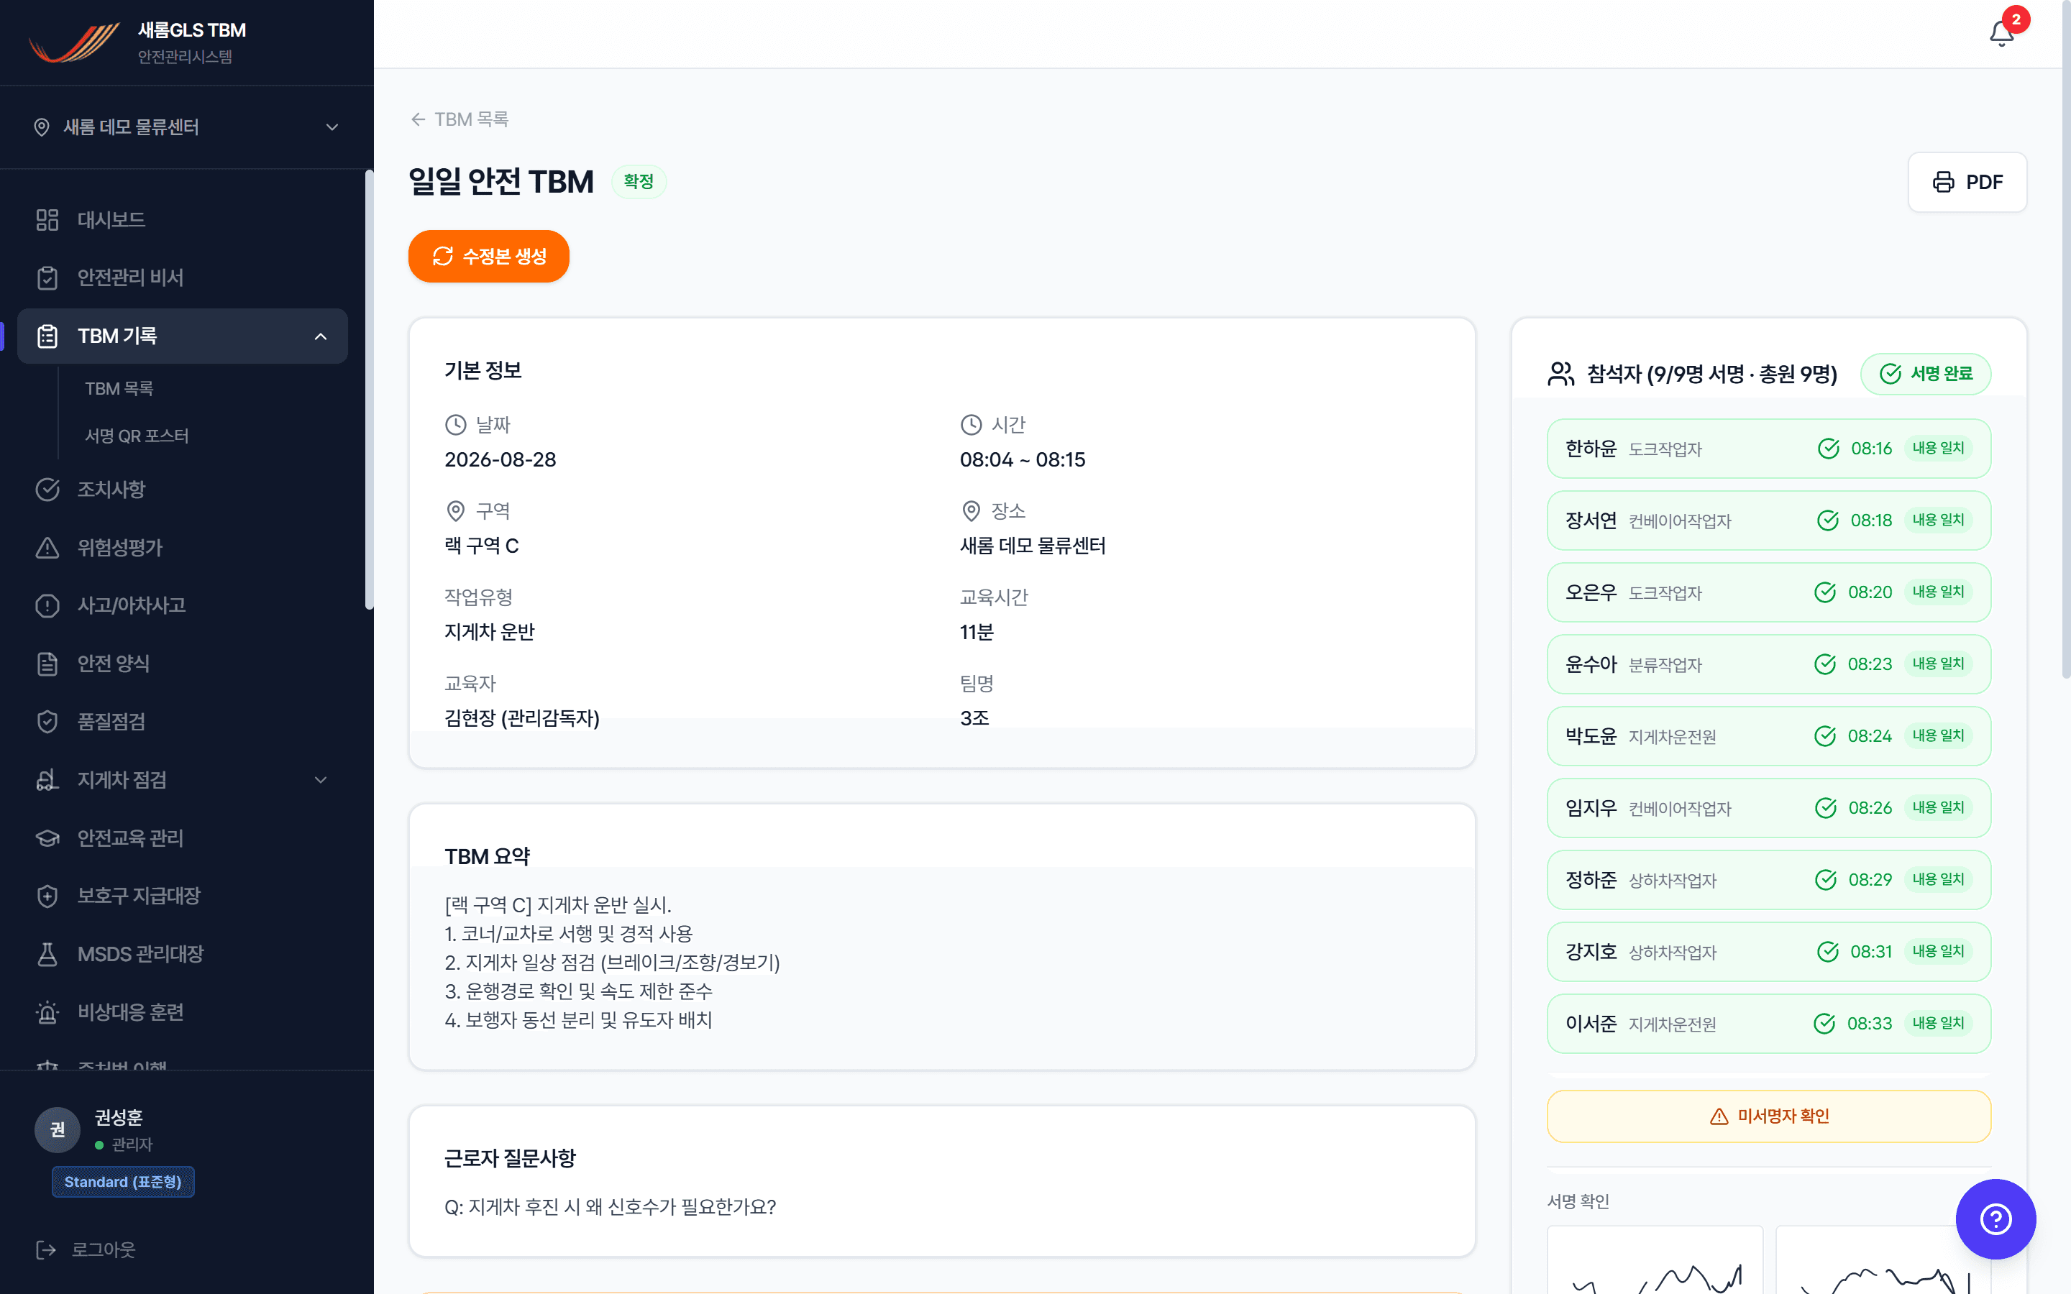Click the 지게차 점검 forklift icon
The width and height of the screenshot is (2071, 1294).
[x=47, y=780]
